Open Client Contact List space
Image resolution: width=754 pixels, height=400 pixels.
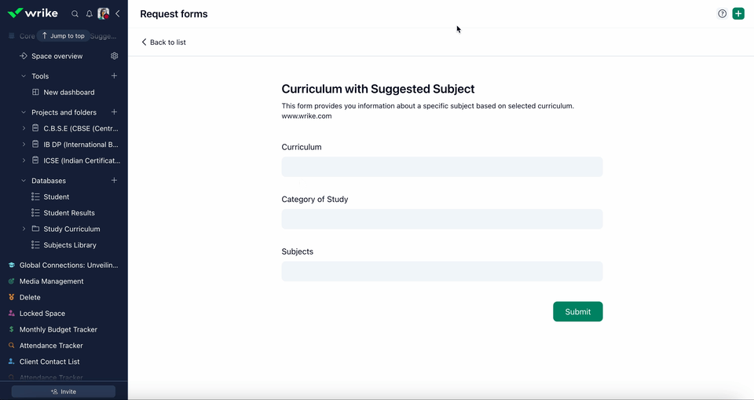[49, 361]
